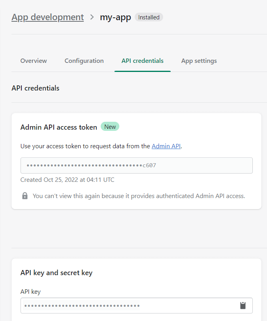
Task: Focus the masked API key field
Action: [126, 306]
